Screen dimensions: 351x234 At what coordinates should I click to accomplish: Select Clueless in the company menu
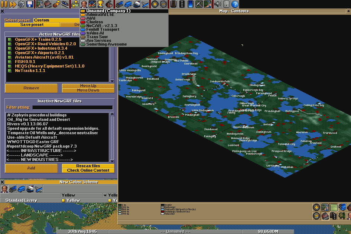coord(124,22)
